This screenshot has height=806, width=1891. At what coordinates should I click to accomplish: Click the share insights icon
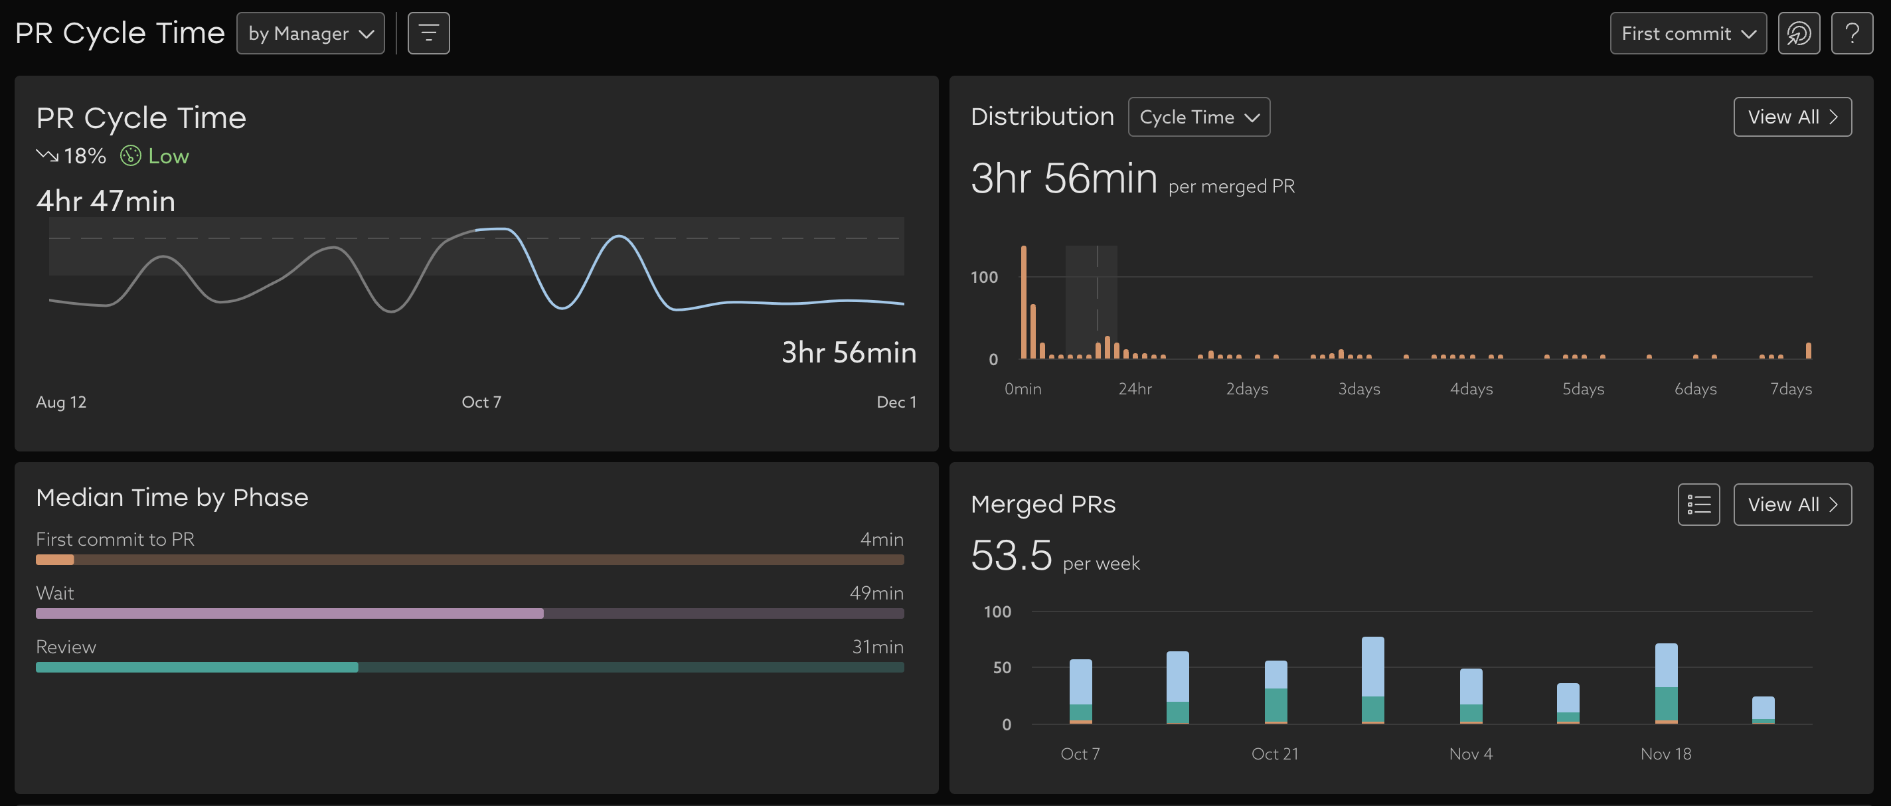[x=1799, y=33]
